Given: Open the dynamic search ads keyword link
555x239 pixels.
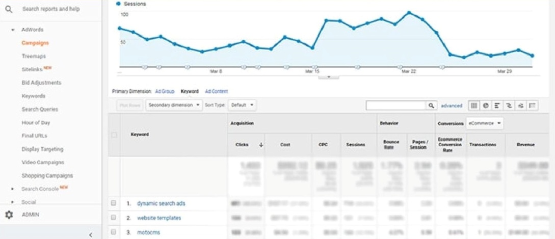Looking at the screenshot, I should click(x=161, y=203).
